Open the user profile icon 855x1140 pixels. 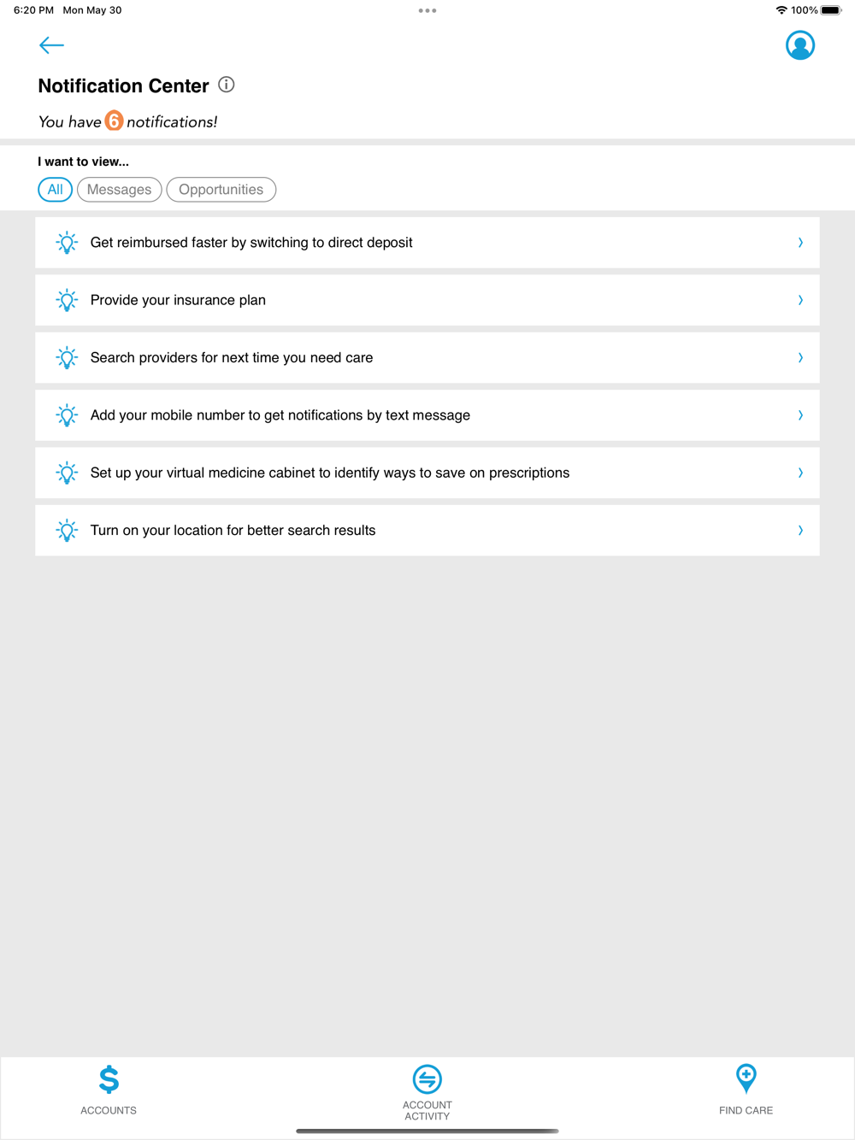(799, 45)
